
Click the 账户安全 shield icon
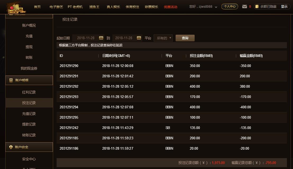pyautogui.click(x=11, y=147)
